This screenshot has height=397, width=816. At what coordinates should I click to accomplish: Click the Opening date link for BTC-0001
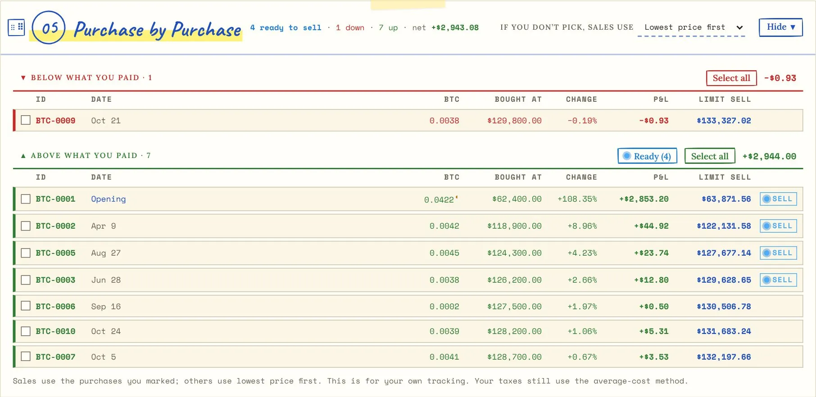(109, 199)
